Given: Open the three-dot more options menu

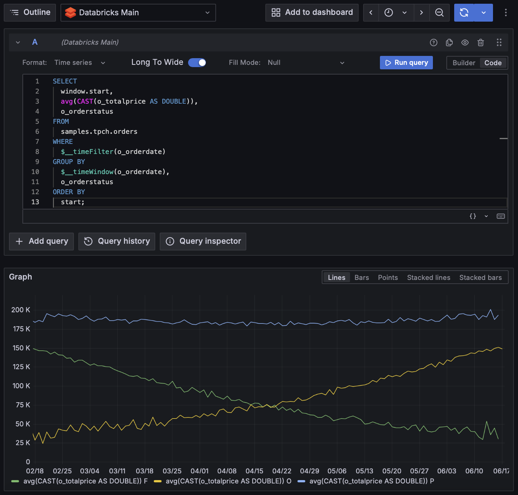Looking at the screenshot, I should pyautogui.click(x=506, y=13).
